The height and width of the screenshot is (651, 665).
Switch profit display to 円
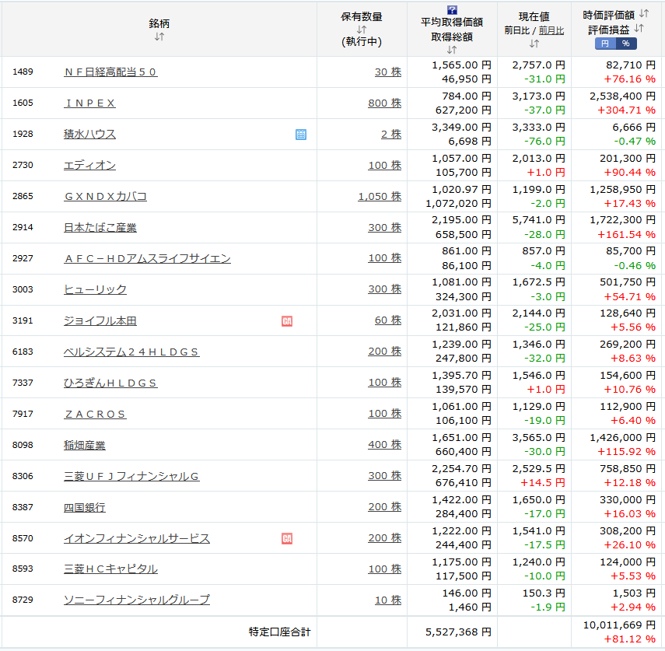coord(605,44)
